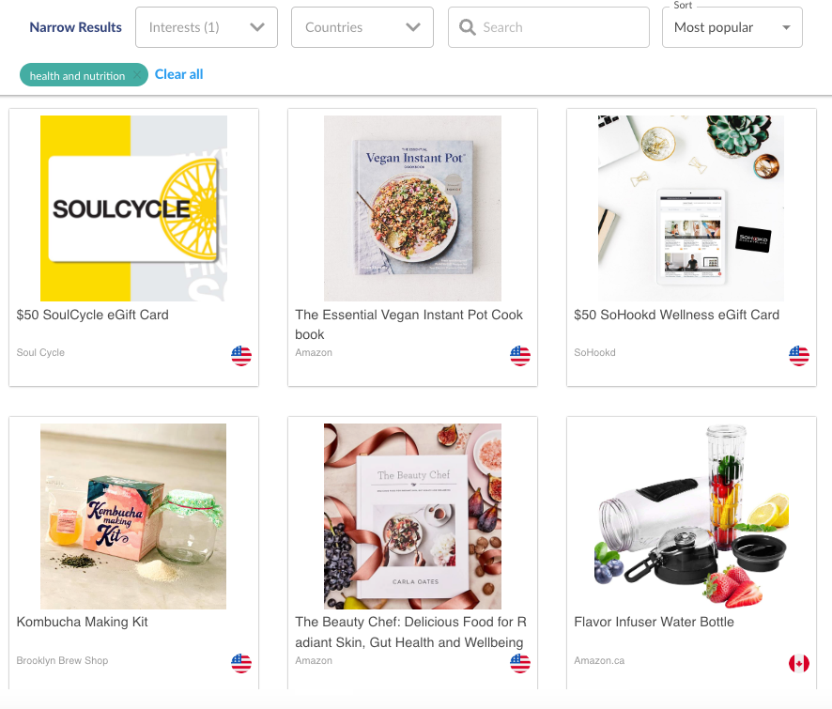Select the SoHookd Wellness card image

(x=691, y=208)
